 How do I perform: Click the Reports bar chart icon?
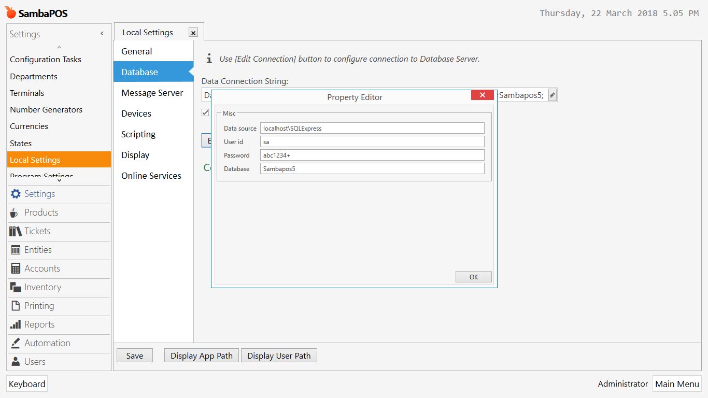pyautogui.click(x=16, y=324)
